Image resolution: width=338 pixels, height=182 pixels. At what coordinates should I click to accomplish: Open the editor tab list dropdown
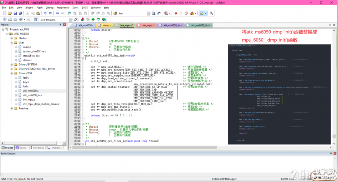[330, 25]
